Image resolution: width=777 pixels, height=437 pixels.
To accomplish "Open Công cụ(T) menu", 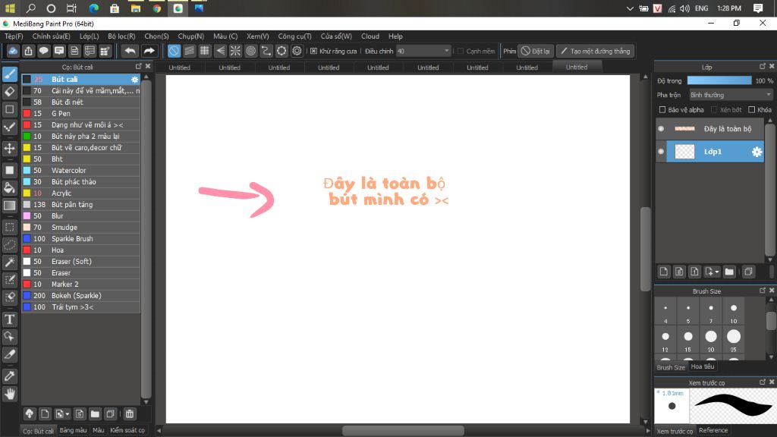I will tap(294, 36).
